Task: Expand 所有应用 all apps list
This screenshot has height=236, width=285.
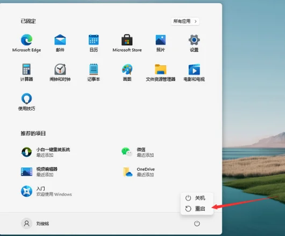Action: pos(185,22)
